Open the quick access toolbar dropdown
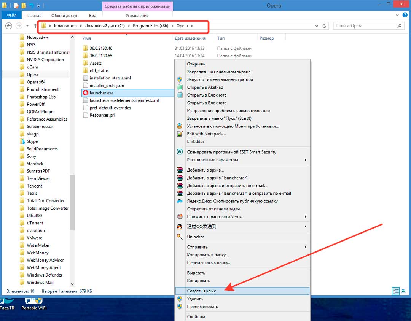Viewport: 411px width, 321px height. [38, 5]
